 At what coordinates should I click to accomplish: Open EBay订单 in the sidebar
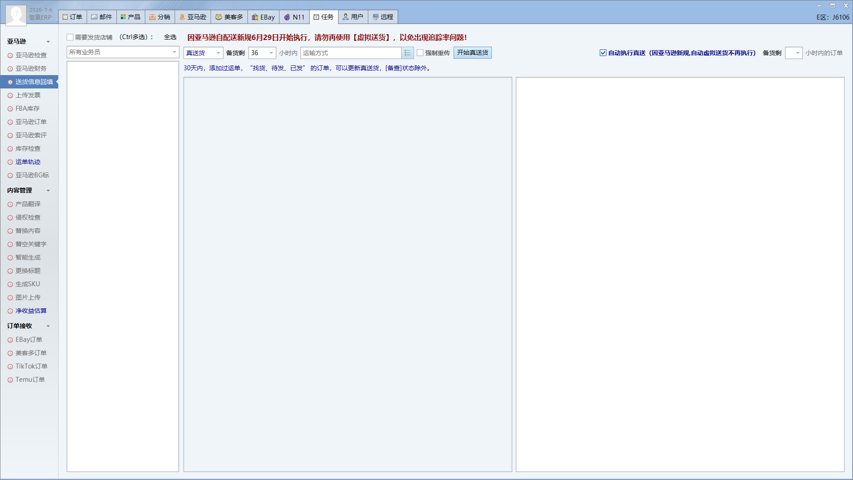(x=28, y=340)
